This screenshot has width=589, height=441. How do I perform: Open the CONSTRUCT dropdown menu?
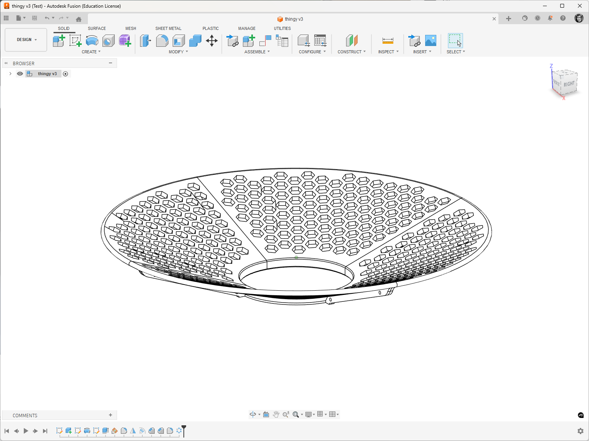point(351,52)
